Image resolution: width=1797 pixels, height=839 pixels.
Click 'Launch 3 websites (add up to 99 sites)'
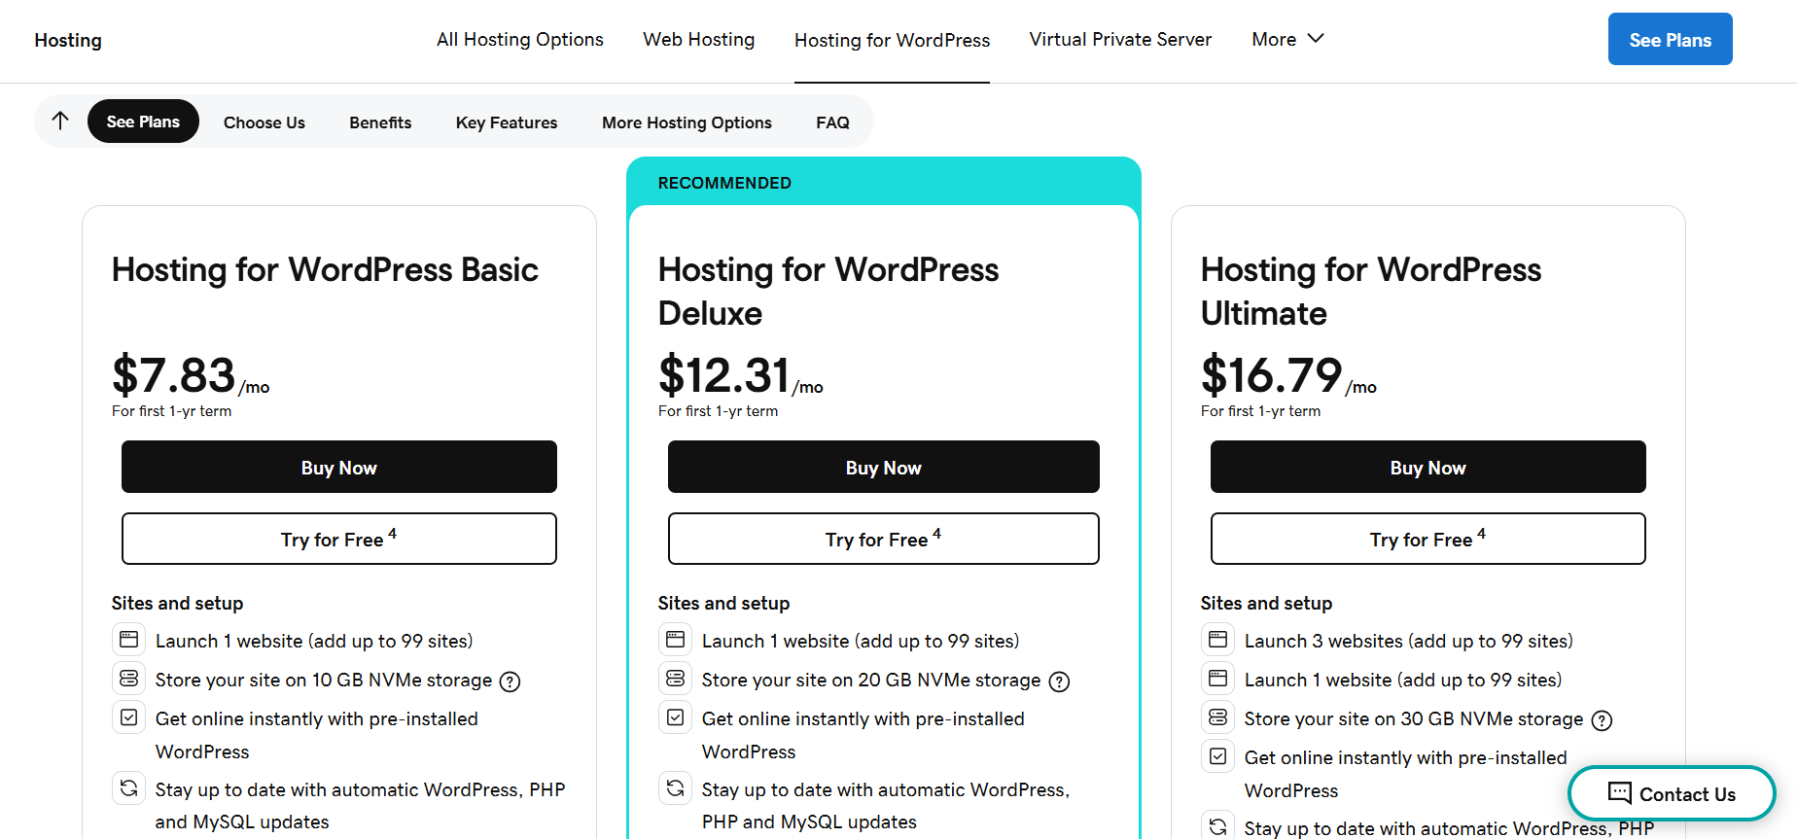pyautogui.click(x=1409, y=641)
